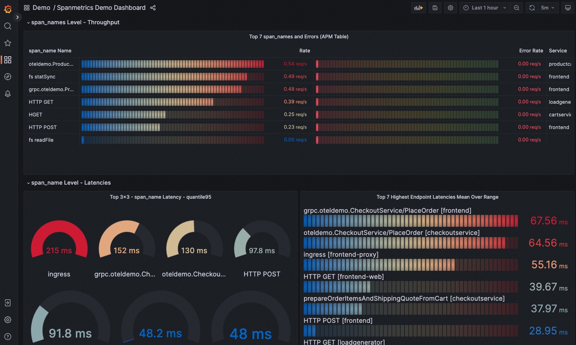The width and height of the screenshot is (576, 345).
Task: Open Help question mark in sidebar
Action: pos(8,337)
